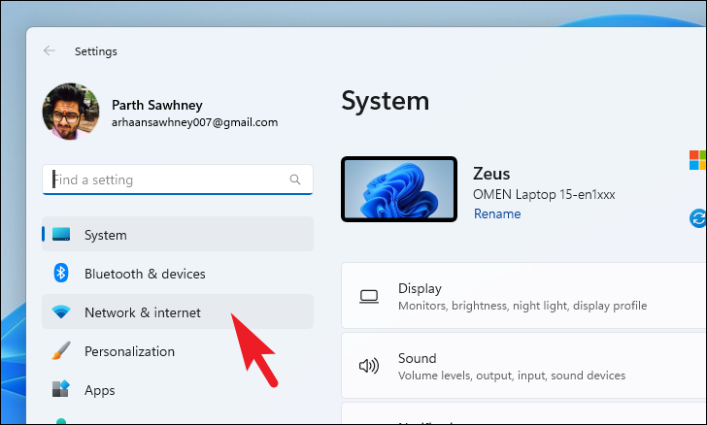The width and height of the screenshot is (707, 425).
Task: Open Bluetooth & devices settings
Action: coord(178,274)
